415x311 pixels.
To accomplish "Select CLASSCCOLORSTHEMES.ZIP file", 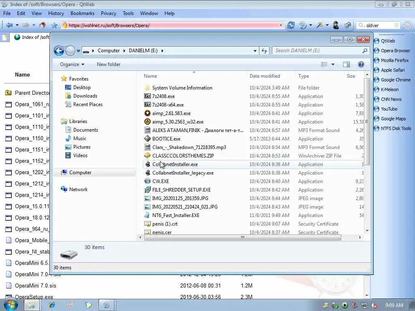I will tap(183, 156).
